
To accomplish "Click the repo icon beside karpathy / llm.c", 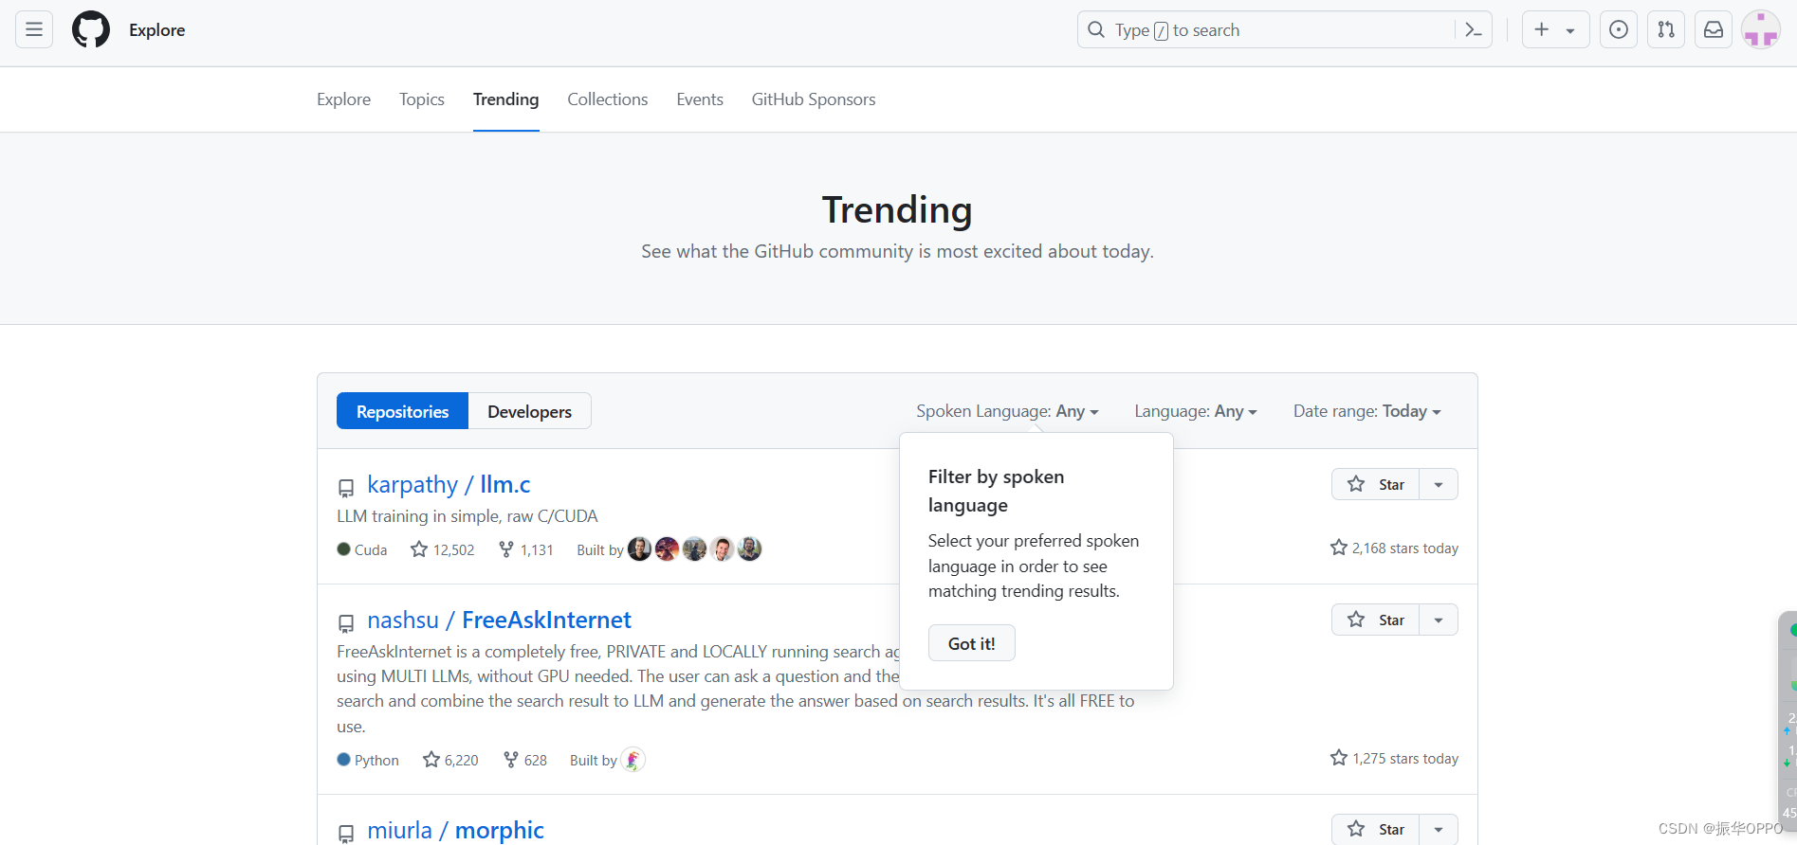I will [346, 488].
